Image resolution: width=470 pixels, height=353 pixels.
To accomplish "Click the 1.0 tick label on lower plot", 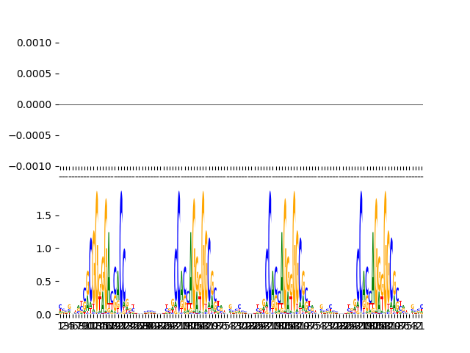I will click(x=43, y=249).
